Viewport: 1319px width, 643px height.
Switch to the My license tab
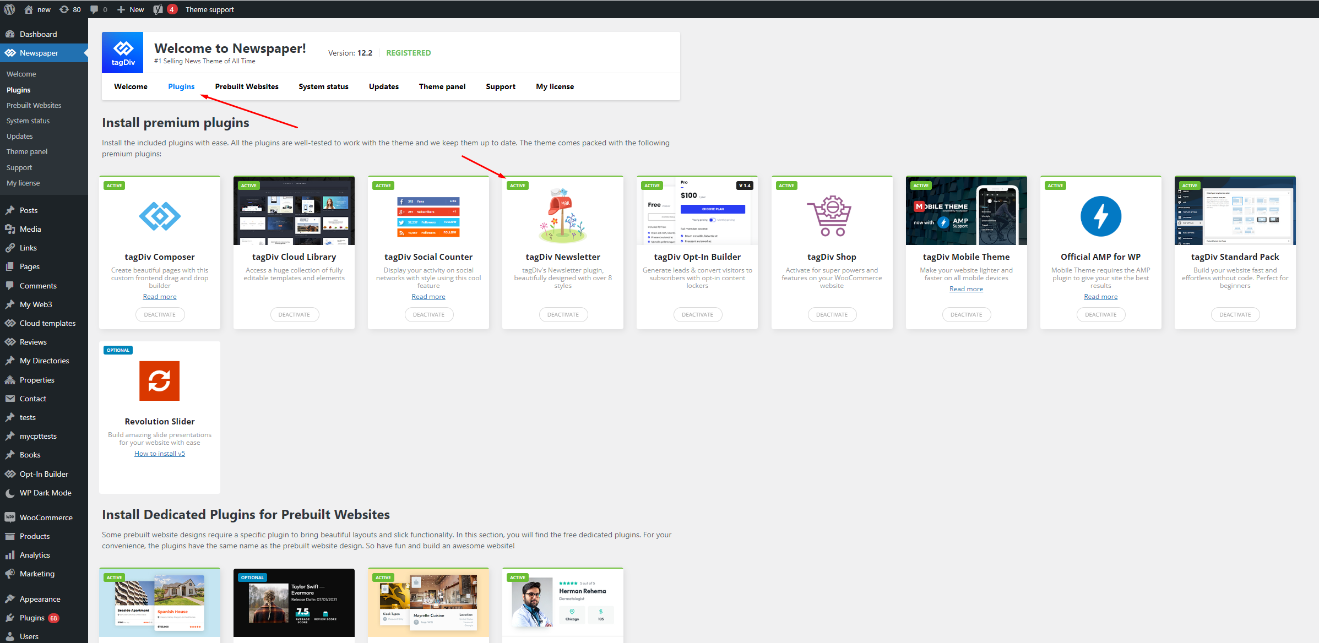555,86
